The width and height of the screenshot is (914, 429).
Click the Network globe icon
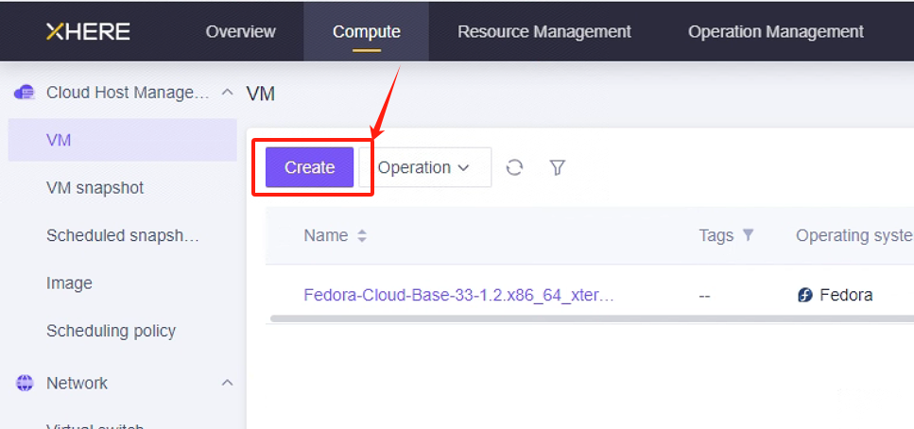pyautogui.click(x=25, y=383)
